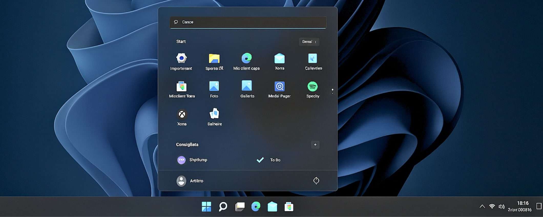The image size is (543, 217).
Task: Expand the Genal apps button
Action: point(309,42)
